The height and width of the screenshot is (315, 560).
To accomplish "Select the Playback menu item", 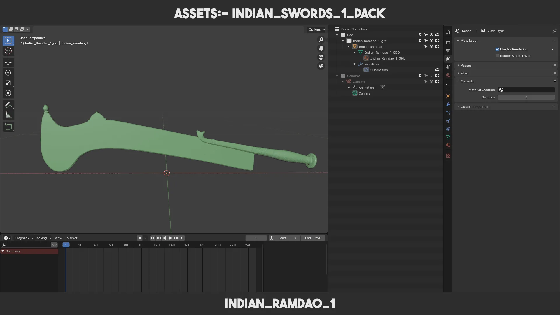I will coord(22,238).
